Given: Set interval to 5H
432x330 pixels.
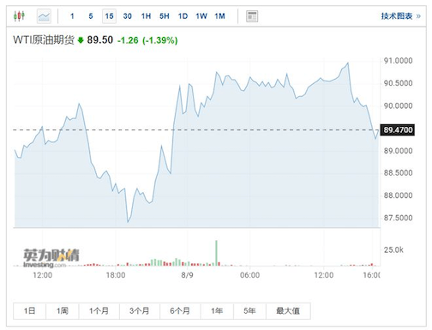Looking at the screenshot, I should click(165, 16).
